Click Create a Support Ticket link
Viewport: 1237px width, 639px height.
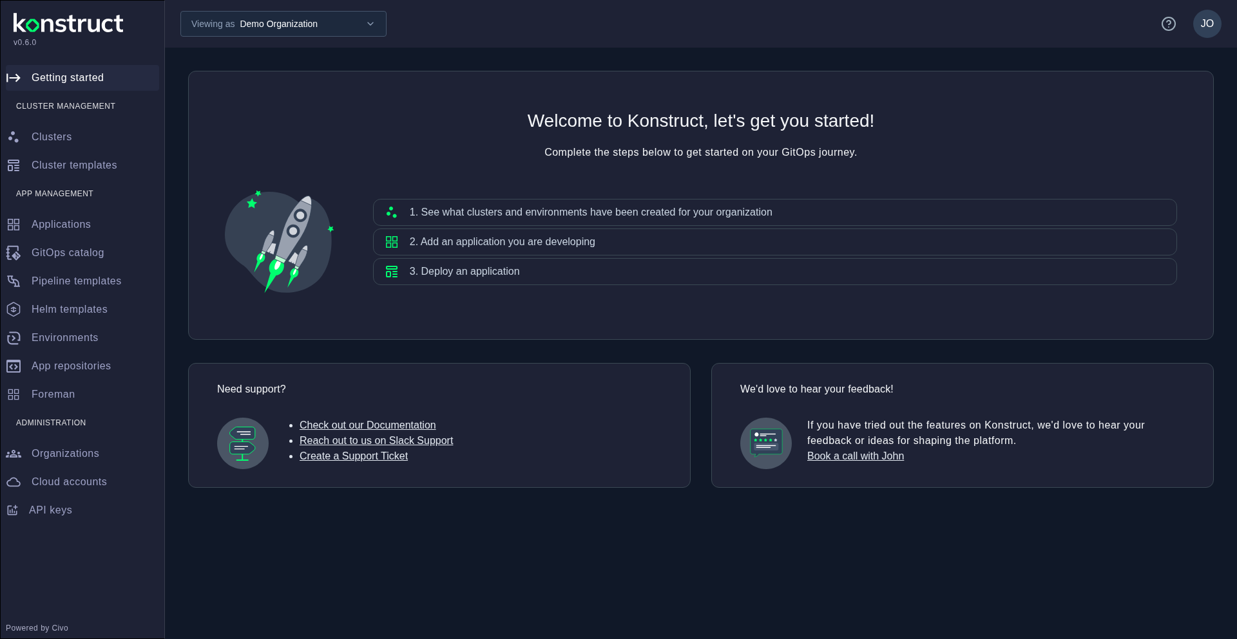[x=354, y=456]
